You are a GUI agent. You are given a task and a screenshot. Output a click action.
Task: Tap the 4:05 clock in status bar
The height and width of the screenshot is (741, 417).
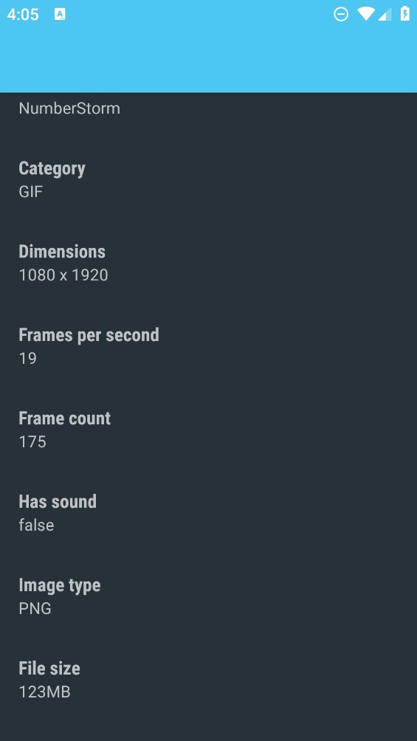[x=23, y=14]
